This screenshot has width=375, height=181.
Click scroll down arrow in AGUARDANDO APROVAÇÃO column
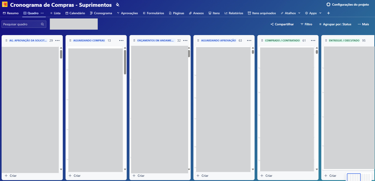pos(253,169)
